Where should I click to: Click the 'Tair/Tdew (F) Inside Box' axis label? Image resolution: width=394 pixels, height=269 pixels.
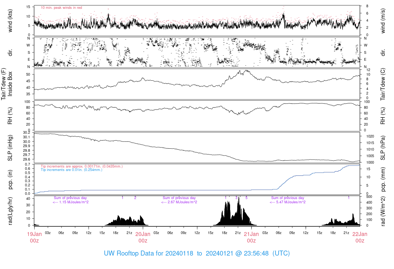(7, 84)
